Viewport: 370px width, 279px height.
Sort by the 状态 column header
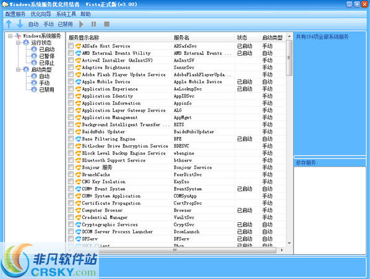(x=247, y=38)
